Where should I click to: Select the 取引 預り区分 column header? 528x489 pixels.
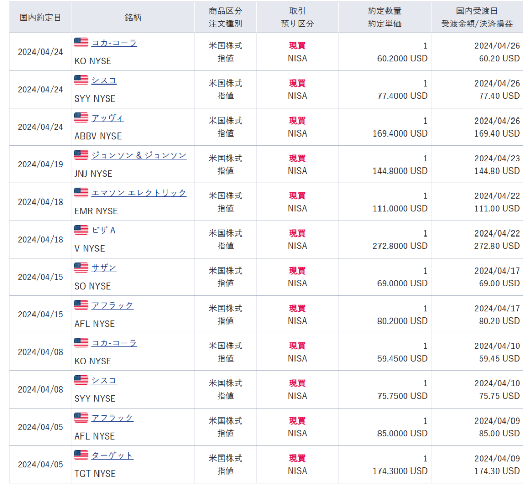pos(298,18)
